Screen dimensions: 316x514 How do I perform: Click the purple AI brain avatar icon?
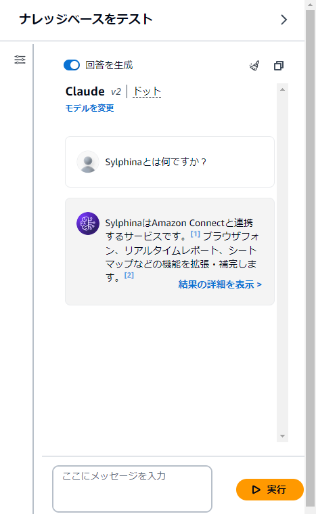pyautogui.click(x=88, y=223)
